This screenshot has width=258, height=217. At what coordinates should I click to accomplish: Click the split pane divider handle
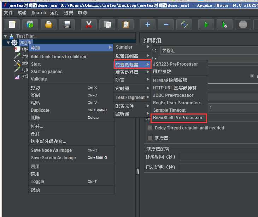coord(138,172)
